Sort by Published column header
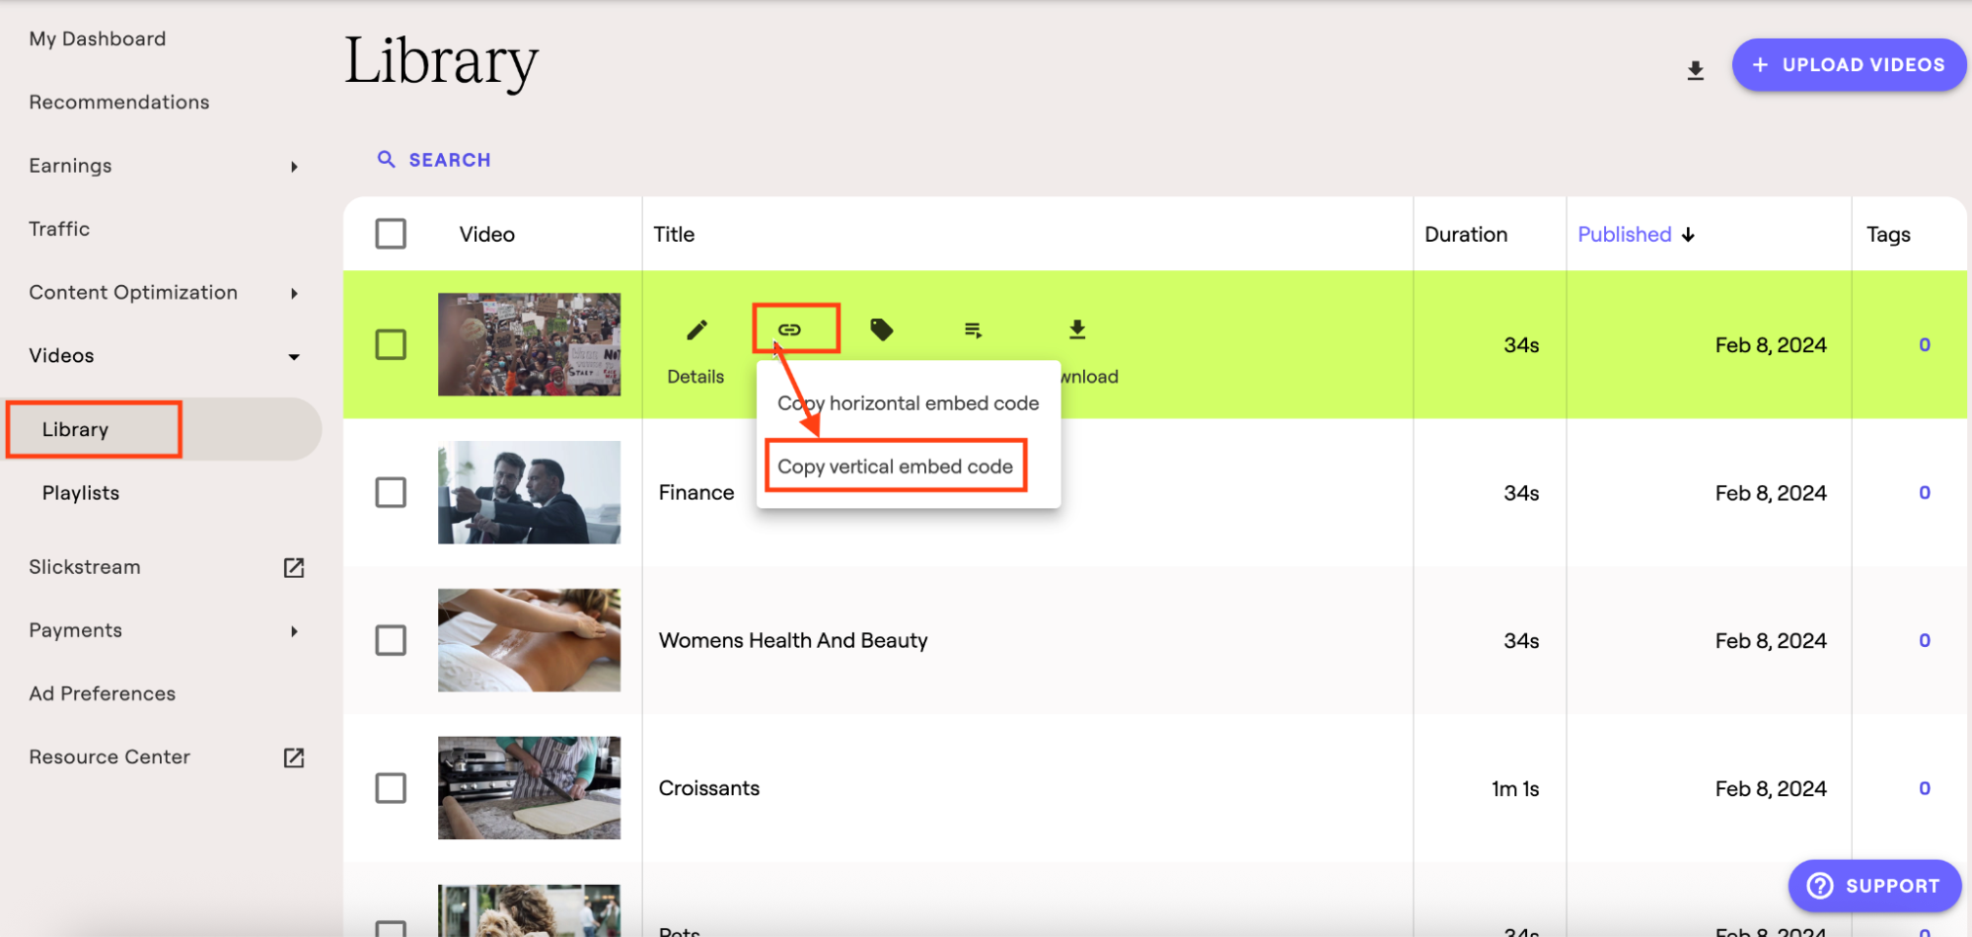 pos(1624,234)
